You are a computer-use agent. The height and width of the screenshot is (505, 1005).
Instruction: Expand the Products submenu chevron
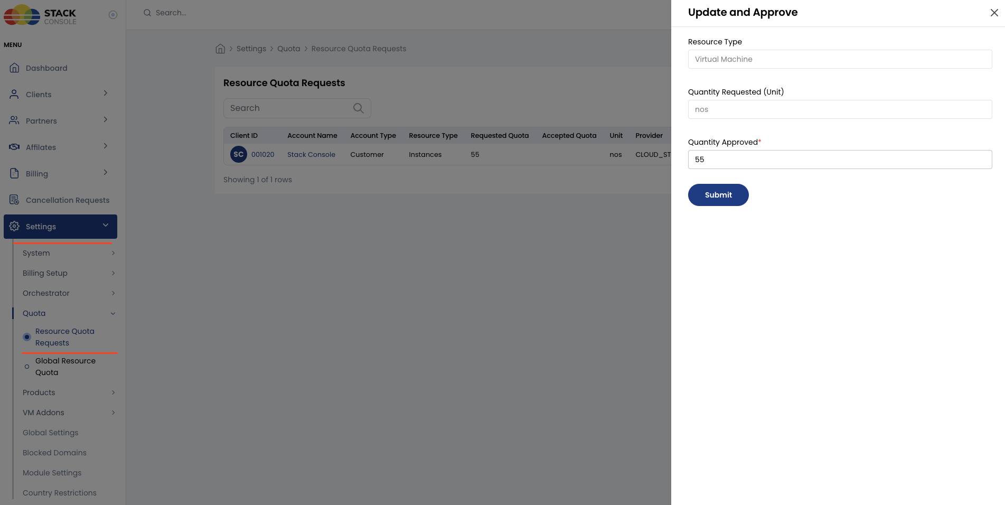tap(113, 393)
